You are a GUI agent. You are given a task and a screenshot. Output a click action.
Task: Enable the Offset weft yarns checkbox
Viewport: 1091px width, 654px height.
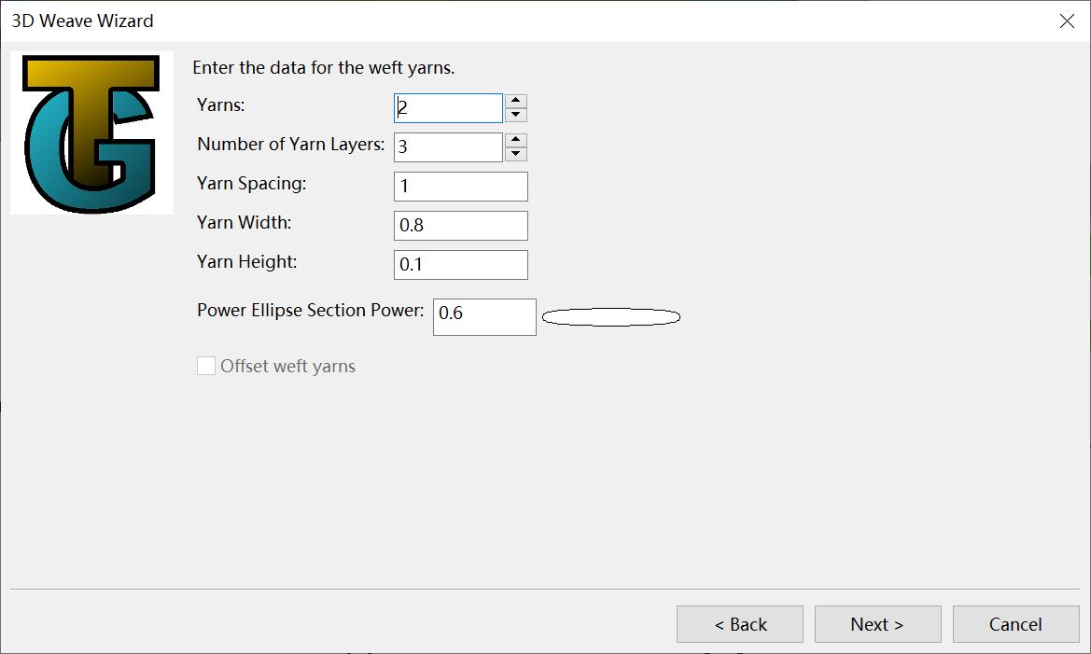206,366
